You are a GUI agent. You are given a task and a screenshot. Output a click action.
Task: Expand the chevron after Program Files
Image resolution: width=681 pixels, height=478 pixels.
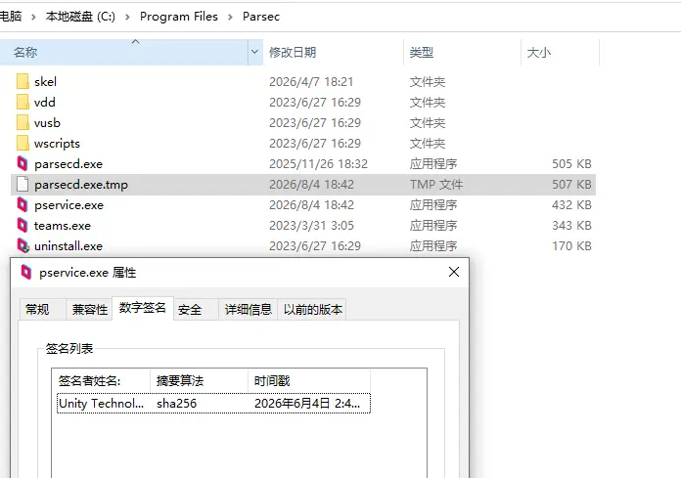tap(230, 17)
